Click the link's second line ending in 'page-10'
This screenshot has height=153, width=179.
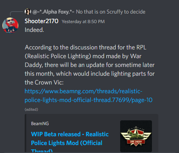(88, 100)
